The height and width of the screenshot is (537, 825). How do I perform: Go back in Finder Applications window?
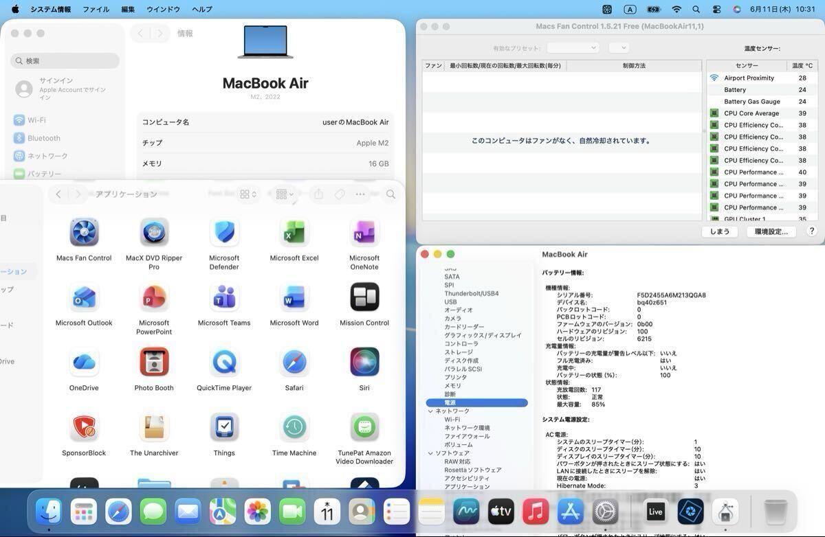click(58, 194)
